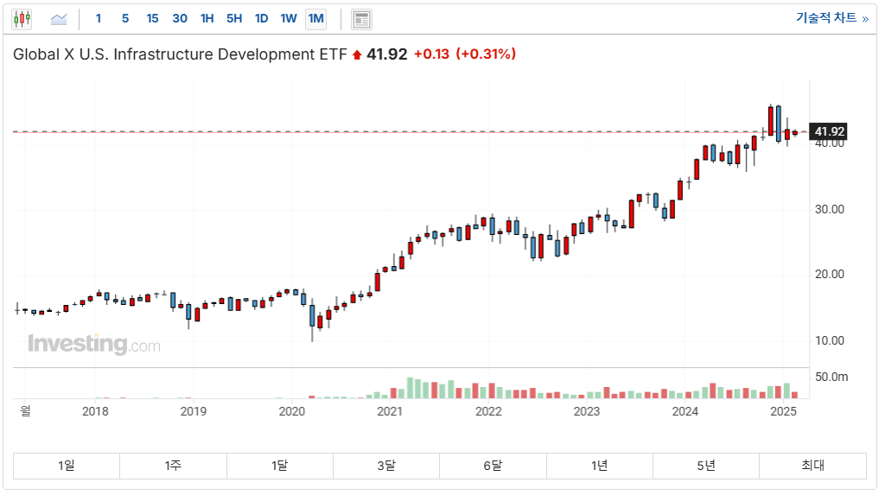Set interval to 1 minute
879x495 pixels.
pyautogui.click(x=99, y=18)
